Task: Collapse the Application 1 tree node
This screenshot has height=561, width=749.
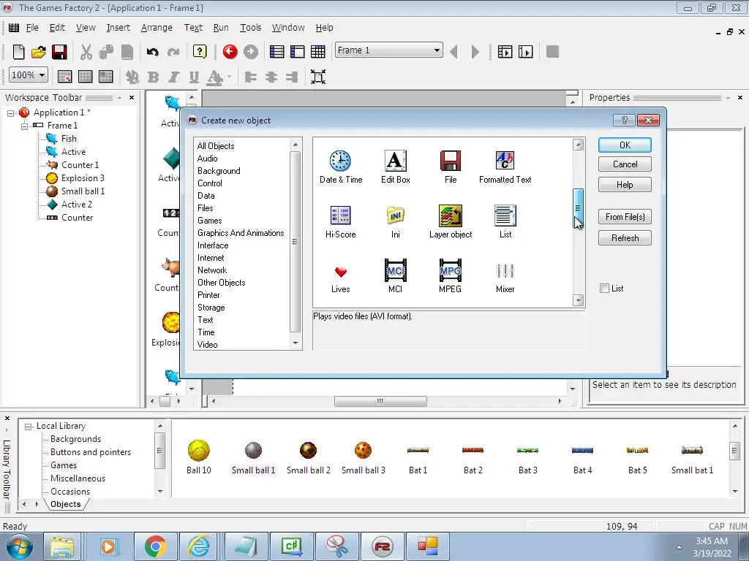Action: click(10, 113)
